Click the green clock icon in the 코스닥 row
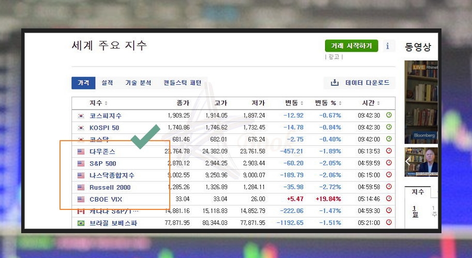Image resolution: width=472 pixels, height=258 pixels. coord(389,139)
